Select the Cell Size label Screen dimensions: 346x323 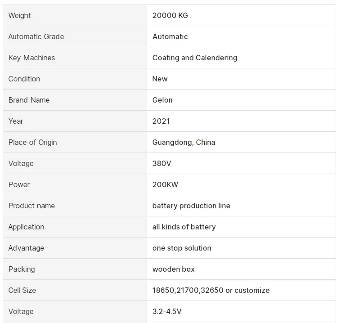[22, 290]
